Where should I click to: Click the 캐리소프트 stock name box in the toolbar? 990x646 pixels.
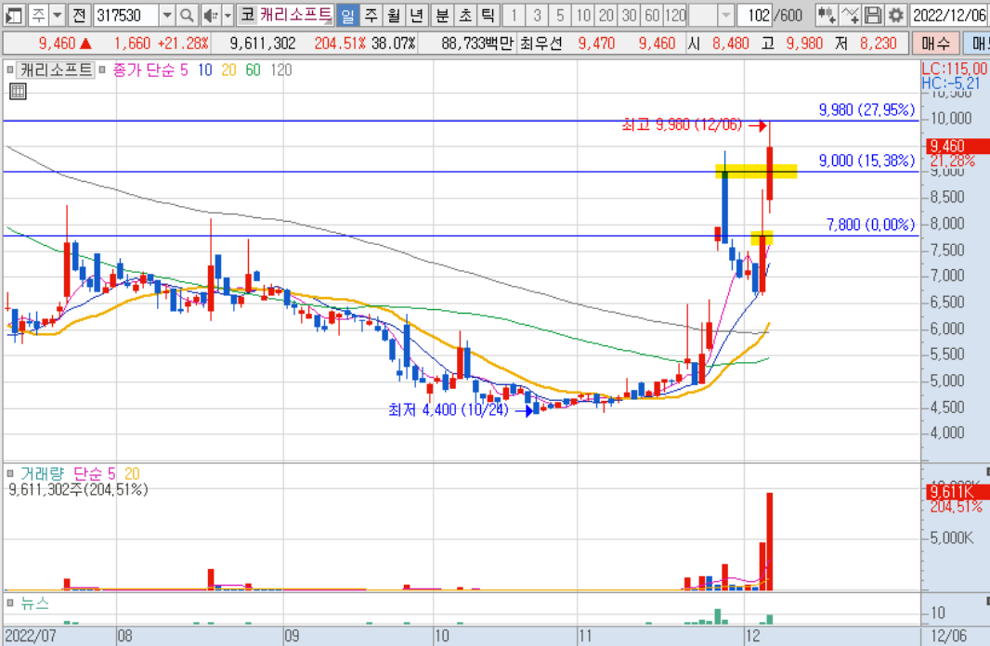(x=295, y=15)
